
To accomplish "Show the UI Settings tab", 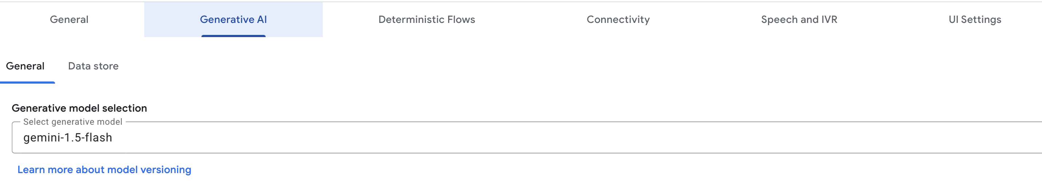I will (x=975, y=19).
